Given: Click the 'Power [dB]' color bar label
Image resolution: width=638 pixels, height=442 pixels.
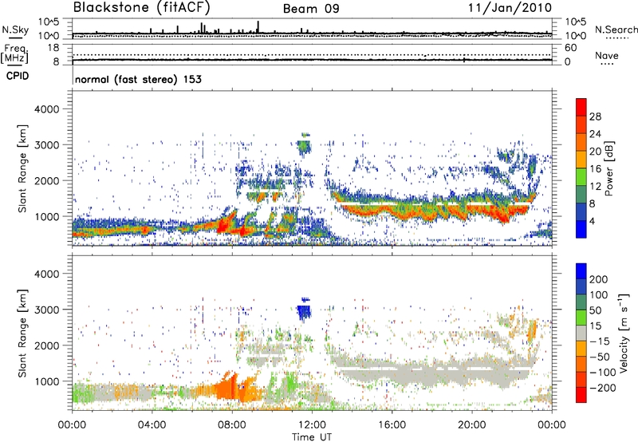Looking at the screenshot, I should pyautogui.click(x=608, y=168).
